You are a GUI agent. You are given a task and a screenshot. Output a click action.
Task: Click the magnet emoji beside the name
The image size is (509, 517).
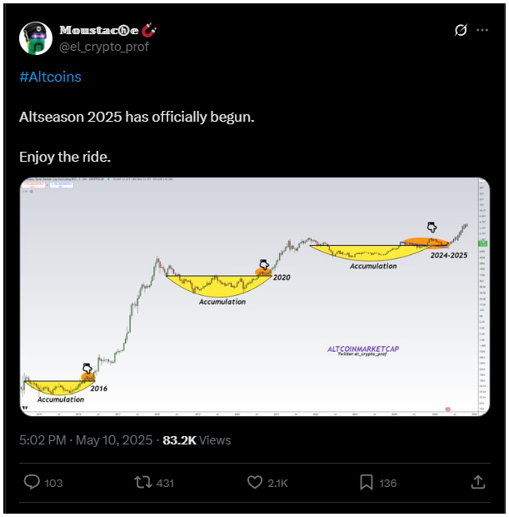(149, 30)
